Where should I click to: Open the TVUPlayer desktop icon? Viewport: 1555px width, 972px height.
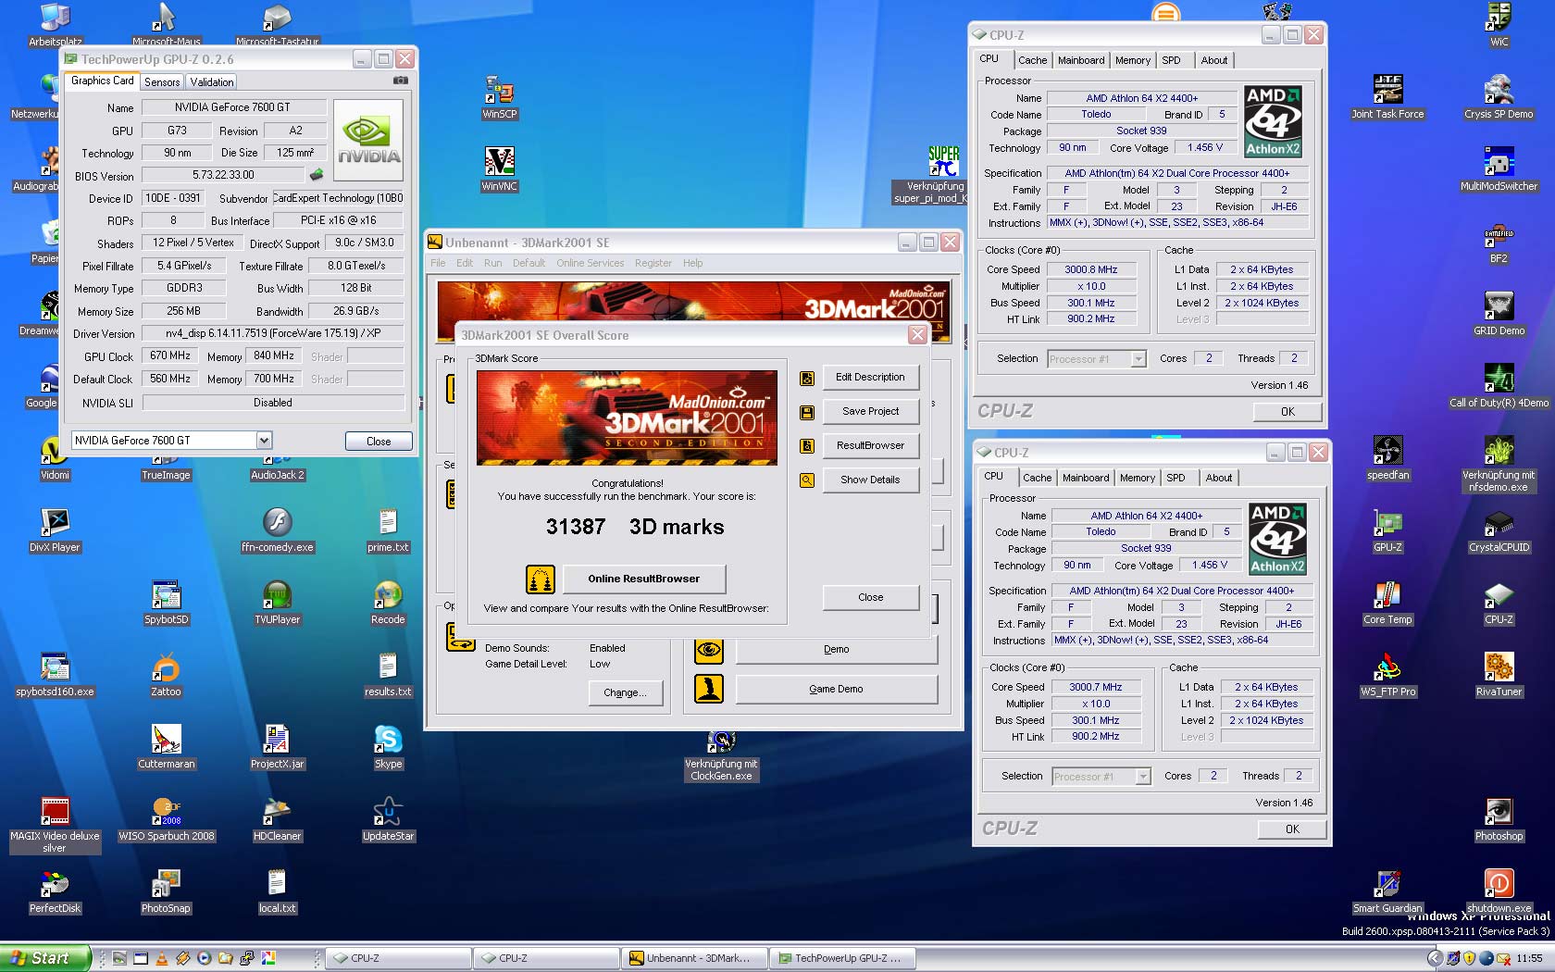point(277,604)
